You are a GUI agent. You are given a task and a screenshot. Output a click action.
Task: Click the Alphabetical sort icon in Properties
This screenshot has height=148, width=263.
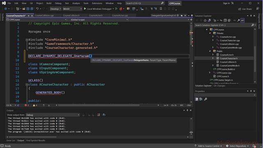pyautogui.click(x=201, y=99)
